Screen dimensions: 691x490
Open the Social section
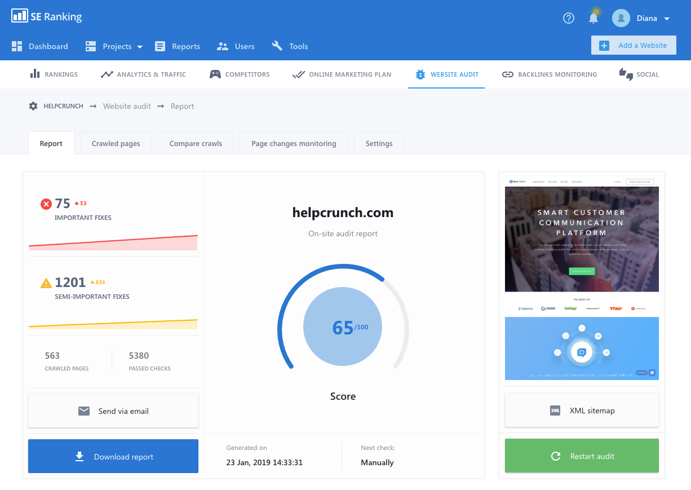click(639, 74)
